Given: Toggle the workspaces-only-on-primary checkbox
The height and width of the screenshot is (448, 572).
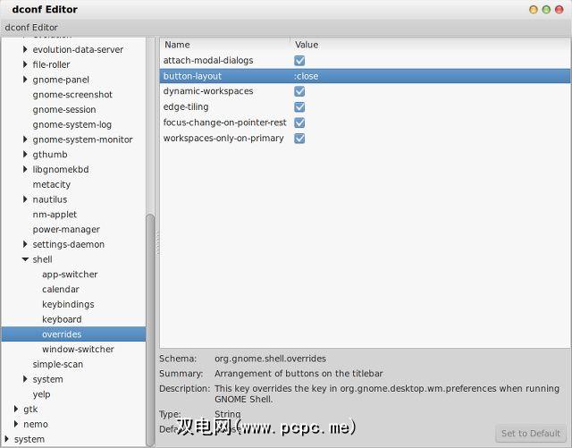Looking at the screenshot, I should 299,139.
